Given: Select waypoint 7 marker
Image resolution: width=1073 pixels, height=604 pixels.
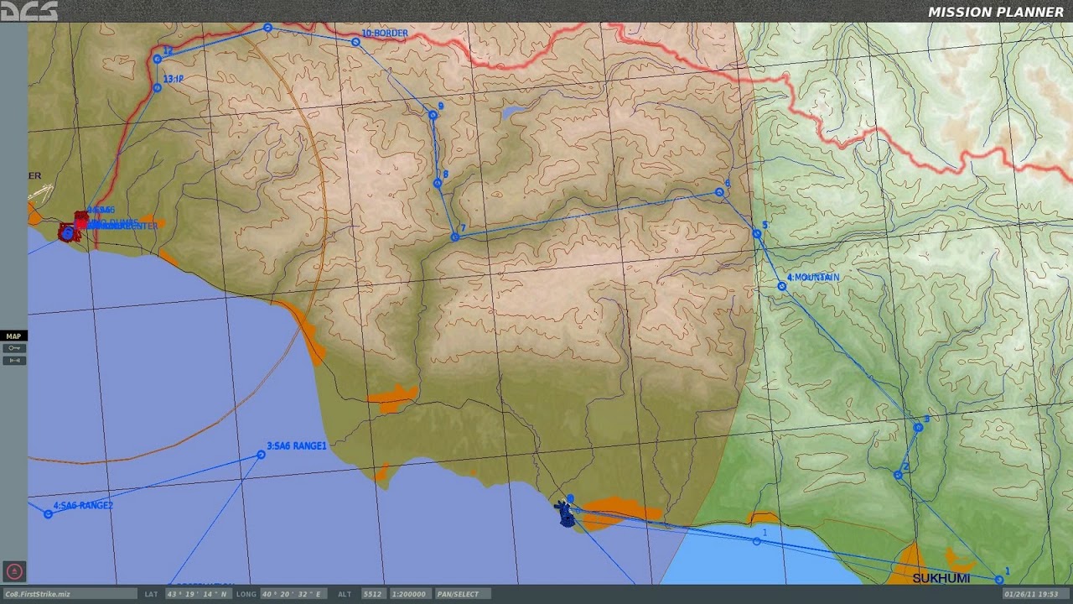Looking at the screenshot, I should click(x=455, y=237).
